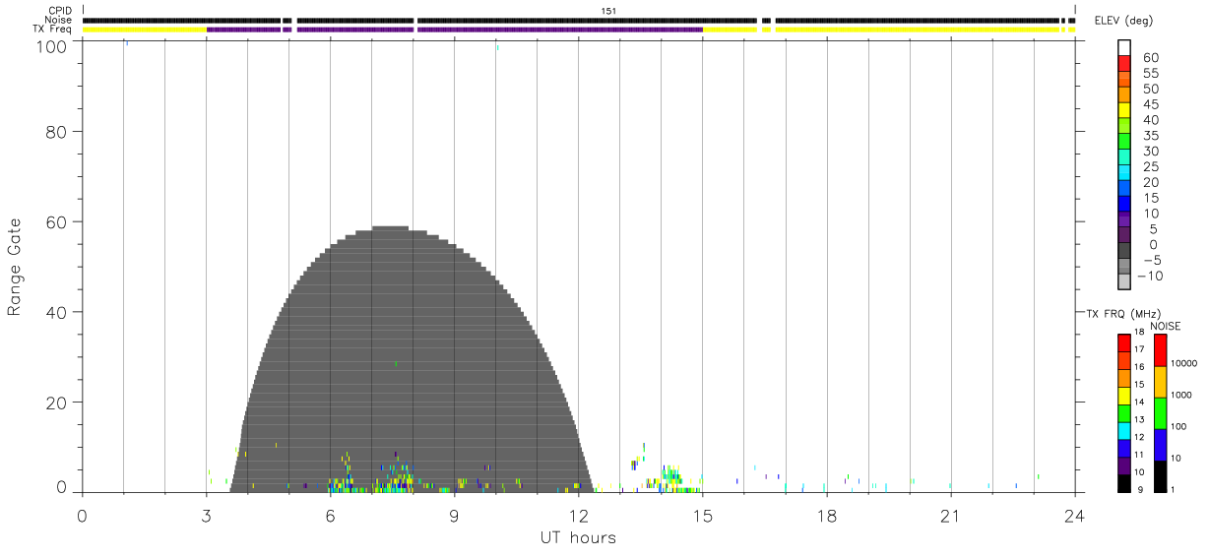
Task: Pick the light gray bottom elevation swatch
Action: pyautogui.click(x=1124, y=282)
